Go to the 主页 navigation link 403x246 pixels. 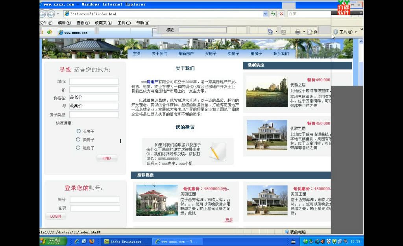pos(137,53)
